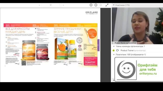Click the presenter webcam video

(x=138, y=26)
